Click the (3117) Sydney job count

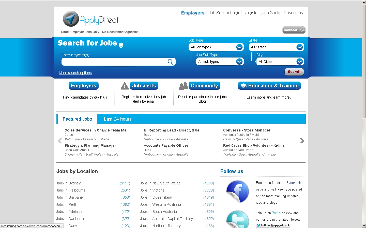pyautogui.click(x=125, y=183)
